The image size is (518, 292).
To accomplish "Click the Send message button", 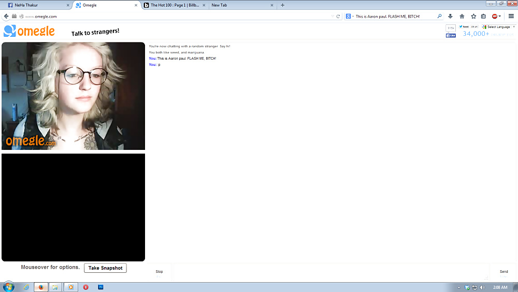I will click(503, 273).
